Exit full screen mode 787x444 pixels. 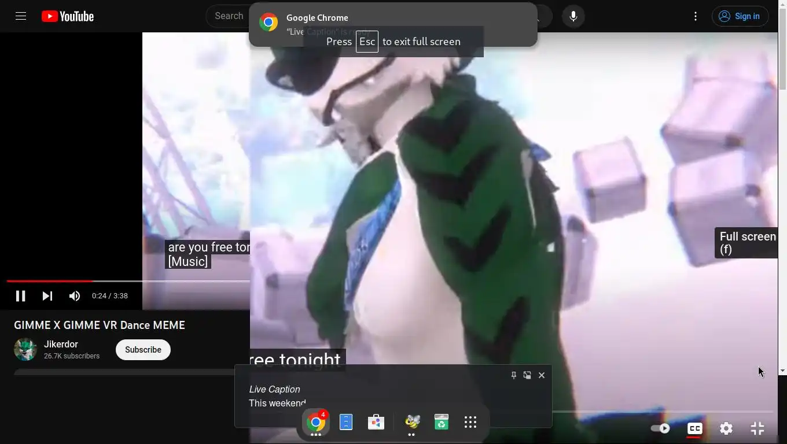click(x=757, y=428)
